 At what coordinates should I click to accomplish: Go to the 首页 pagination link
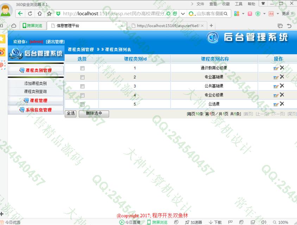coord(248,114)
